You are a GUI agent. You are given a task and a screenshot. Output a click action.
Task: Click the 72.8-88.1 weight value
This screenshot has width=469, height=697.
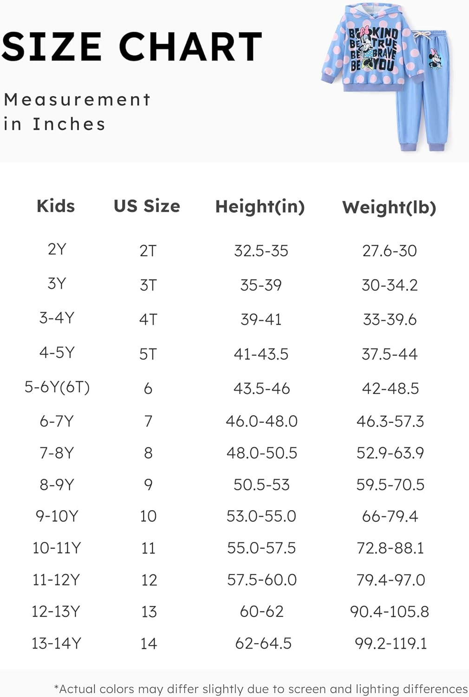(x=390, y=548)
